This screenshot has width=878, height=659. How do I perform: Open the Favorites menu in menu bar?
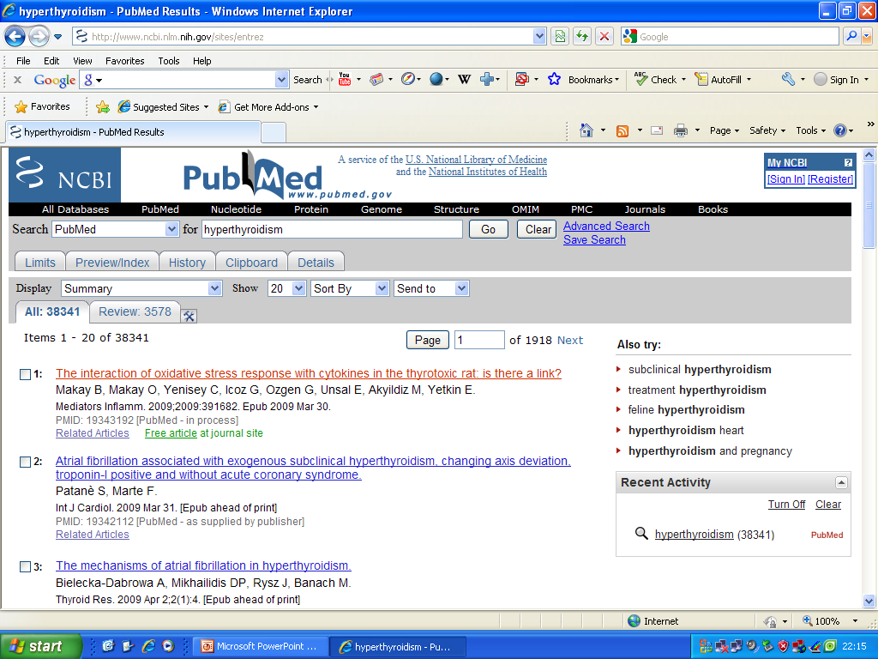[x=125, y=61]
